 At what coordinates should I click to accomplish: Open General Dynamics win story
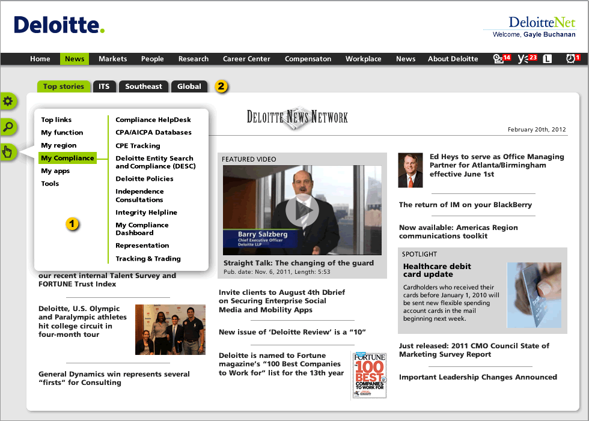114,378
